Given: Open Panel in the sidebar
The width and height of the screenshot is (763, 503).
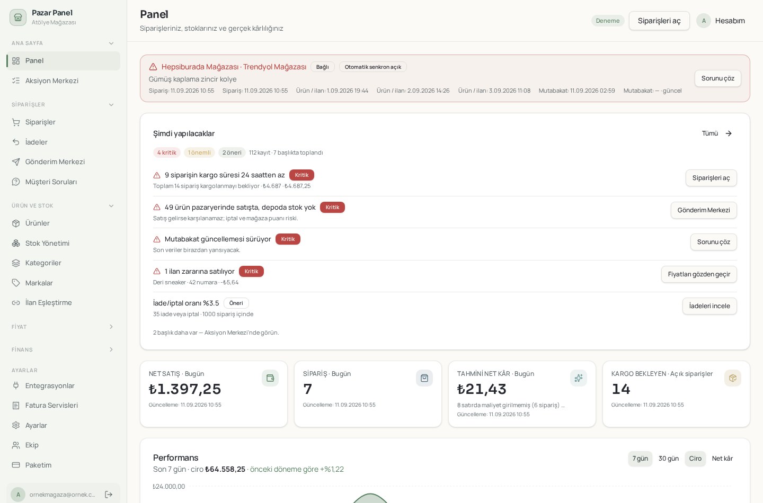Looking at the screenshot, I should pos(63,61).
